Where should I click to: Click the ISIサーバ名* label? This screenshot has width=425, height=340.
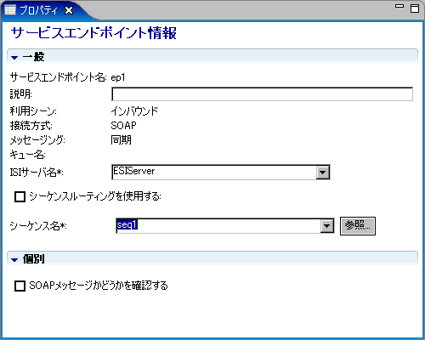click(37, 172)
